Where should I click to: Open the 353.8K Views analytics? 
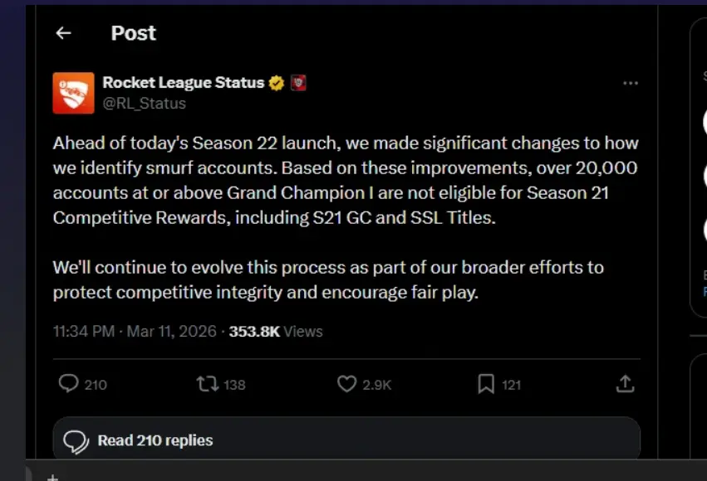(x=276, y=332)
